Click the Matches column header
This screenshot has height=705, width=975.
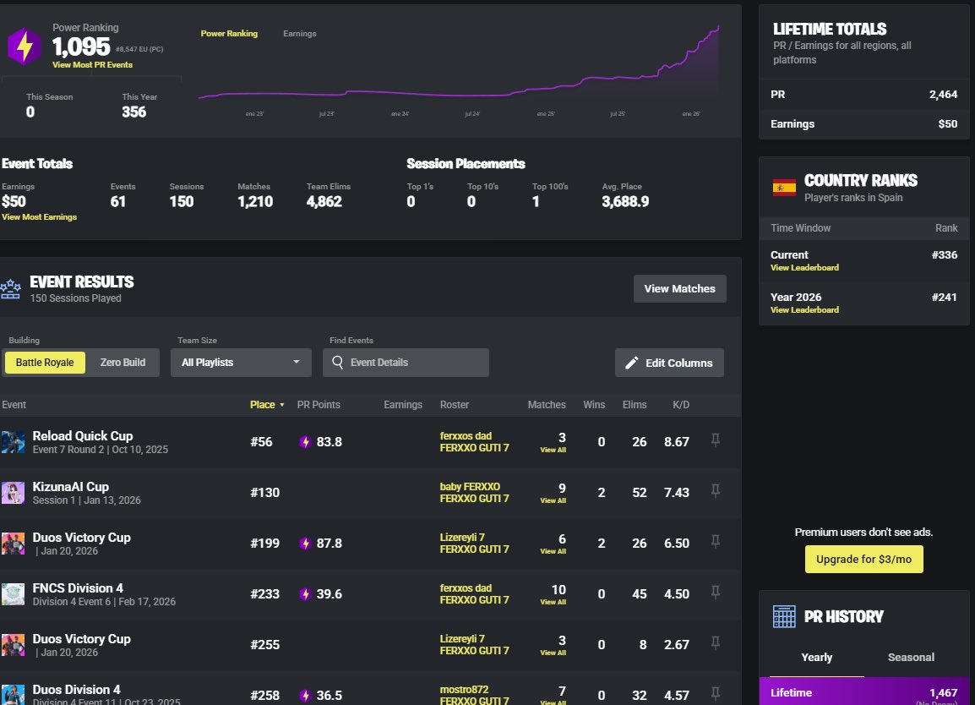tap(547, 404)
